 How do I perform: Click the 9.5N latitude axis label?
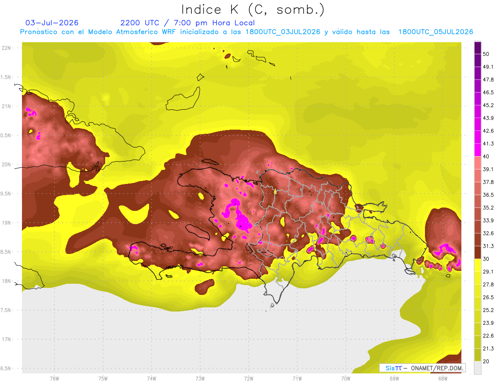pos(6,193)
